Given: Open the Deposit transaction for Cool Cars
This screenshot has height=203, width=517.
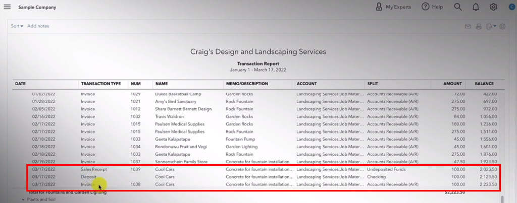Looking at the screenshot, I should (x=89, y=177).
